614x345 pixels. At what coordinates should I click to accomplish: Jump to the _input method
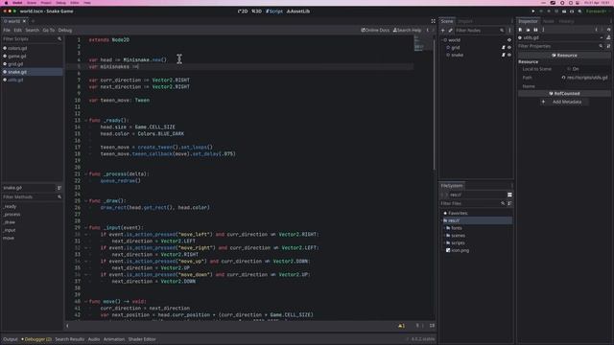pos(10,230)
